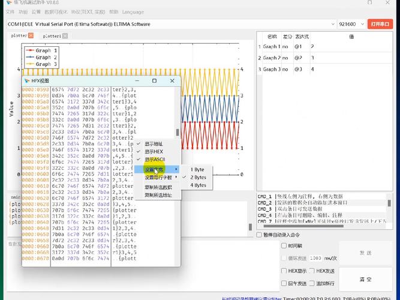Close the HEX view window

point(172,80)
